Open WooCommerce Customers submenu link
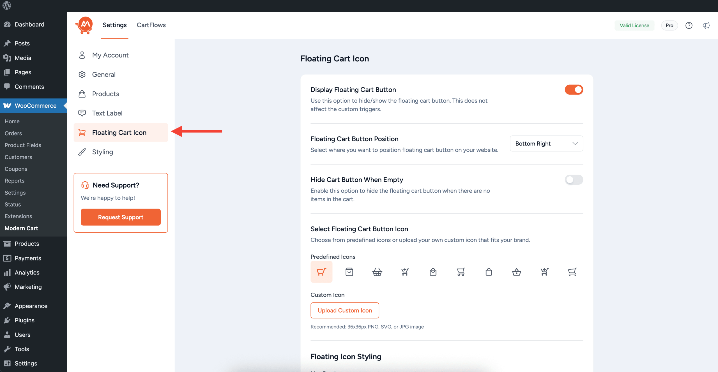 tap(18, 157)
